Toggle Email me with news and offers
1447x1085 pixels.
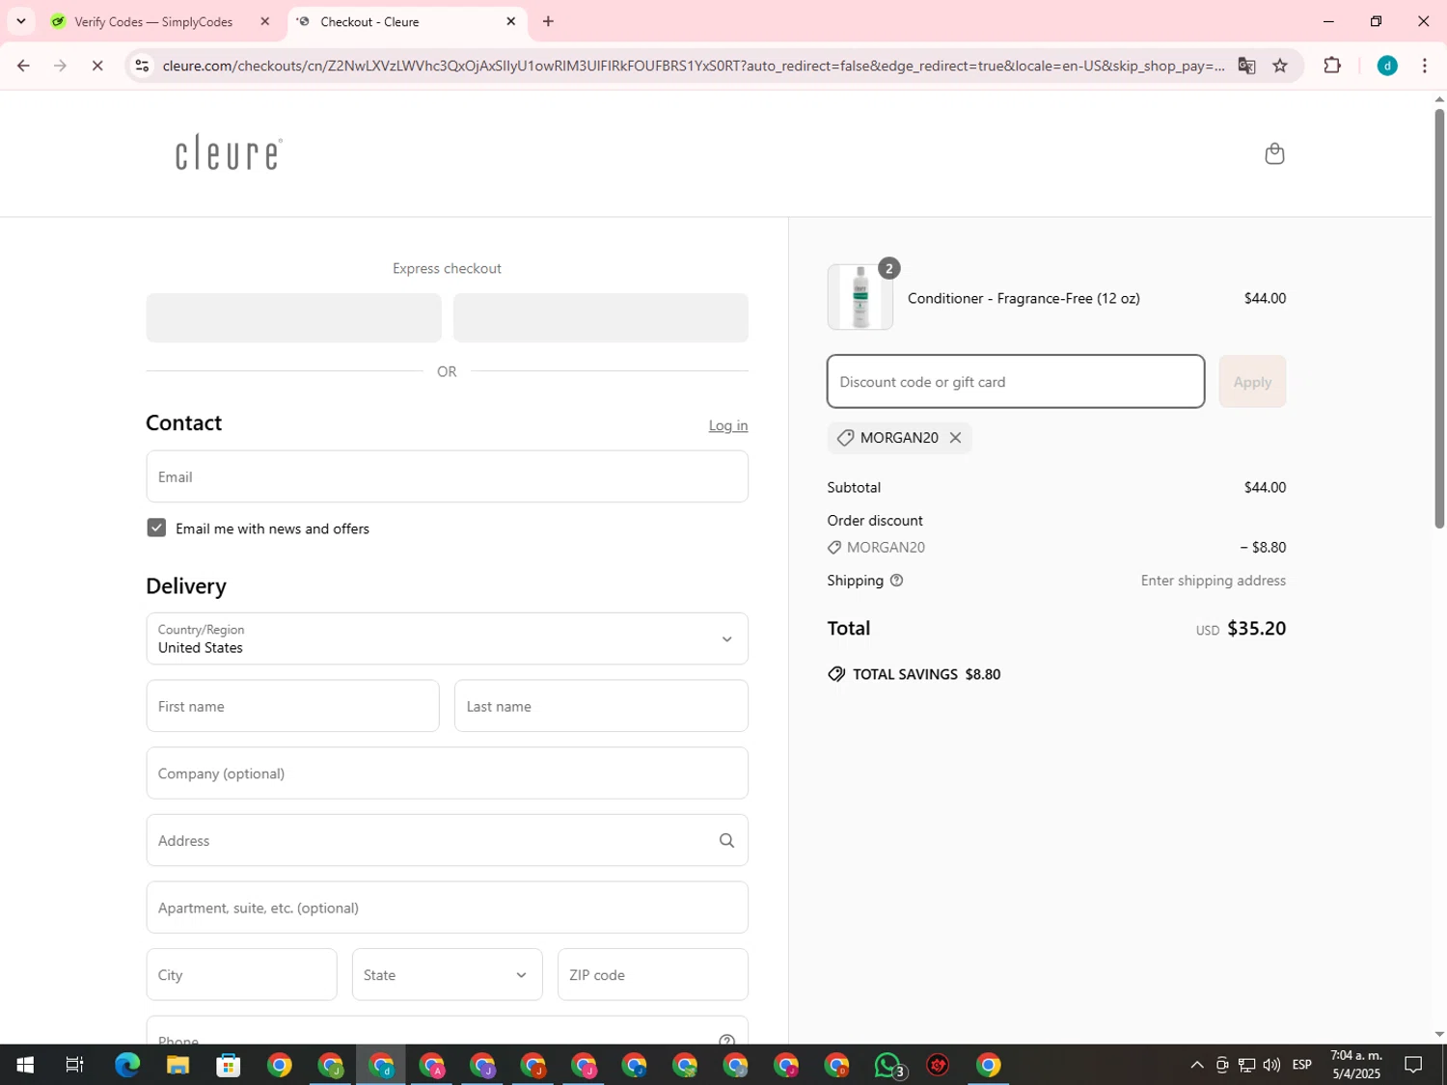click(156, 528)
